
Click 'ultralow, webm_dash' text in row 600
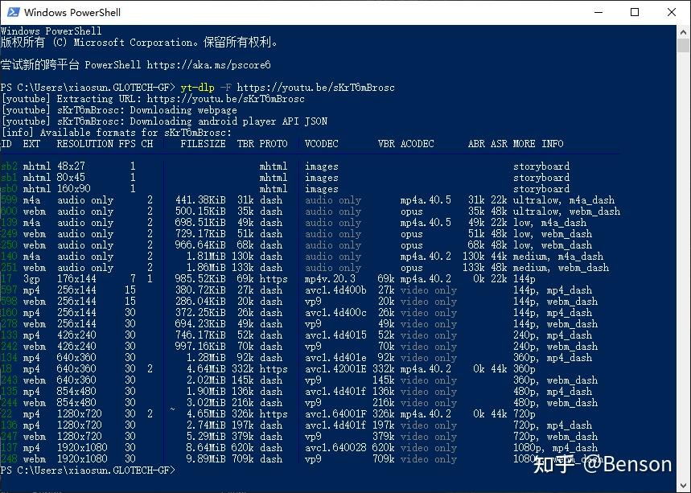pos(566,212)
